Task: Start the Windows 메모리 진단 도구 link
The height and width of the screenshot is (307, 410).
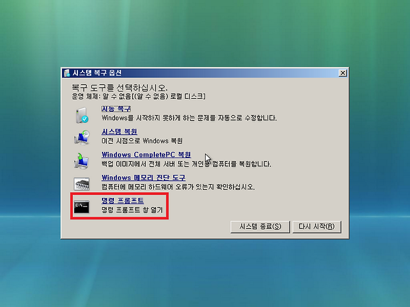Action: pyautogui.click(x=143, y=178)
